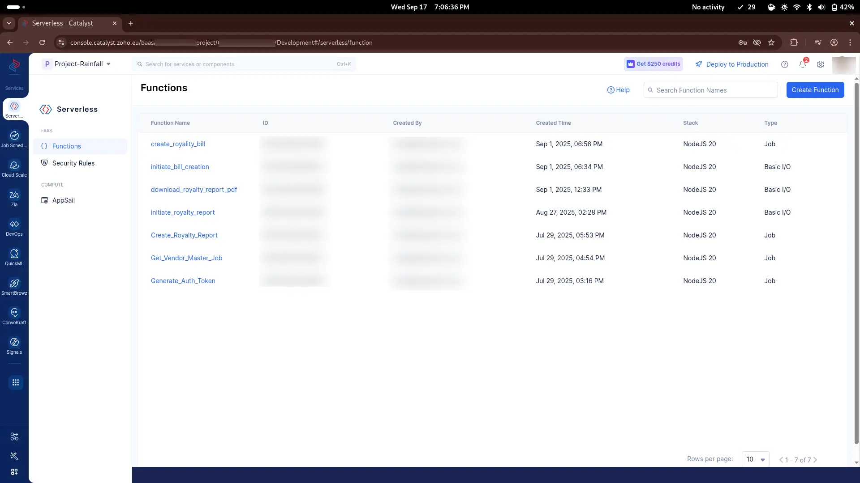860x483 pixels.
Task: Open the notifications bell
Action: pyautogui.click(x=802, y=64)
